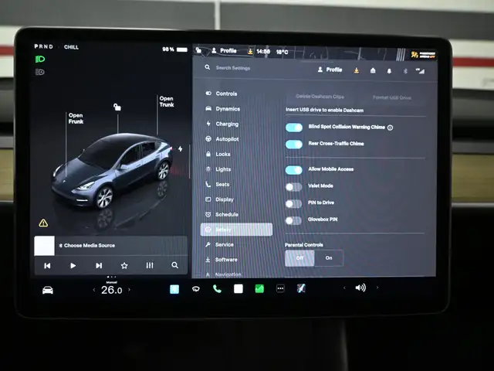Skip to previous track
The image size is (494, 371).
(47, 266)
